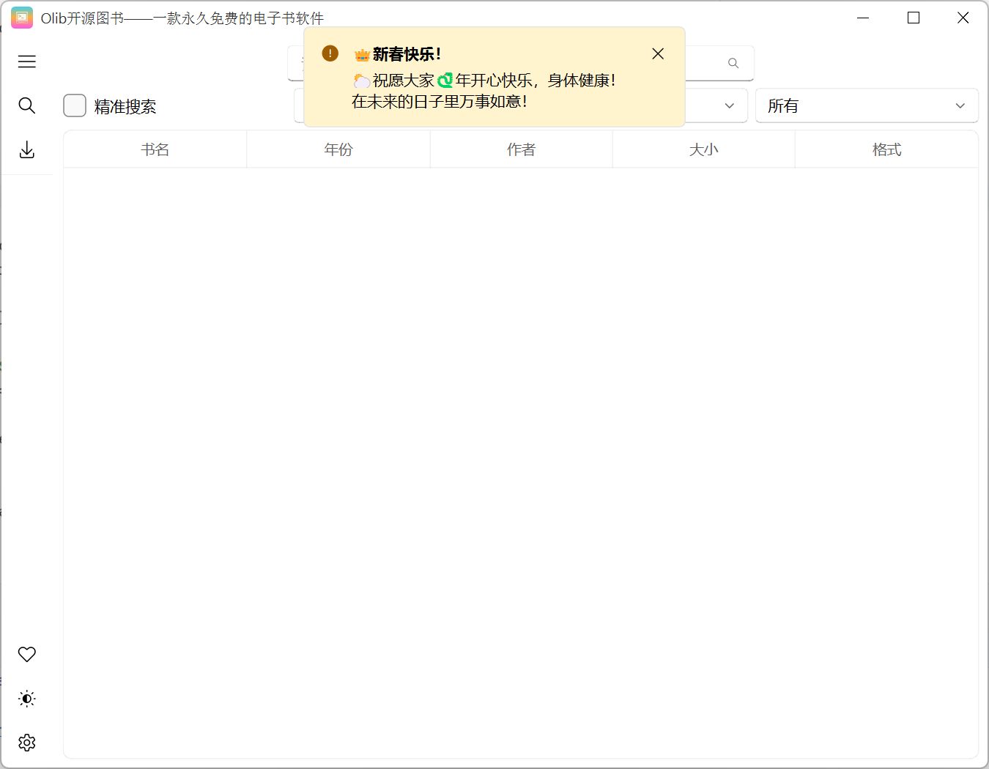Image resolution: width=989 pixels, height=769 pixels.
Task: Open the downloads section from the sidebar
Action: [27, 149]
